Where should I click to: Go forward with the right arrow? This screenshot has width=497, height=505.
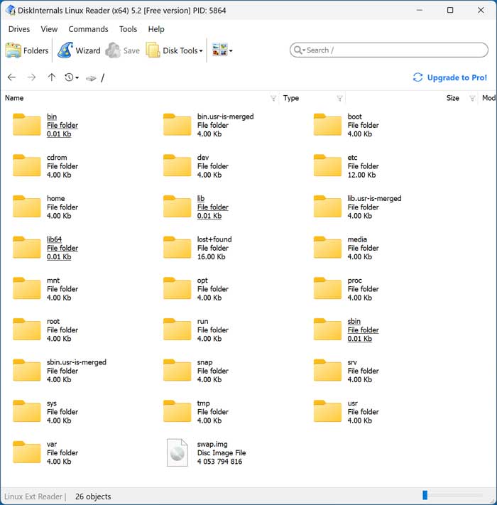click(31, 77)
